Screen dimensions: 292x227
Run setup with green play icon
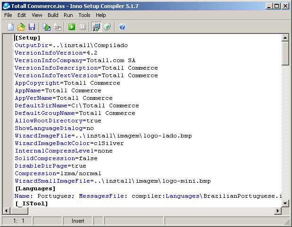point(72,27)
